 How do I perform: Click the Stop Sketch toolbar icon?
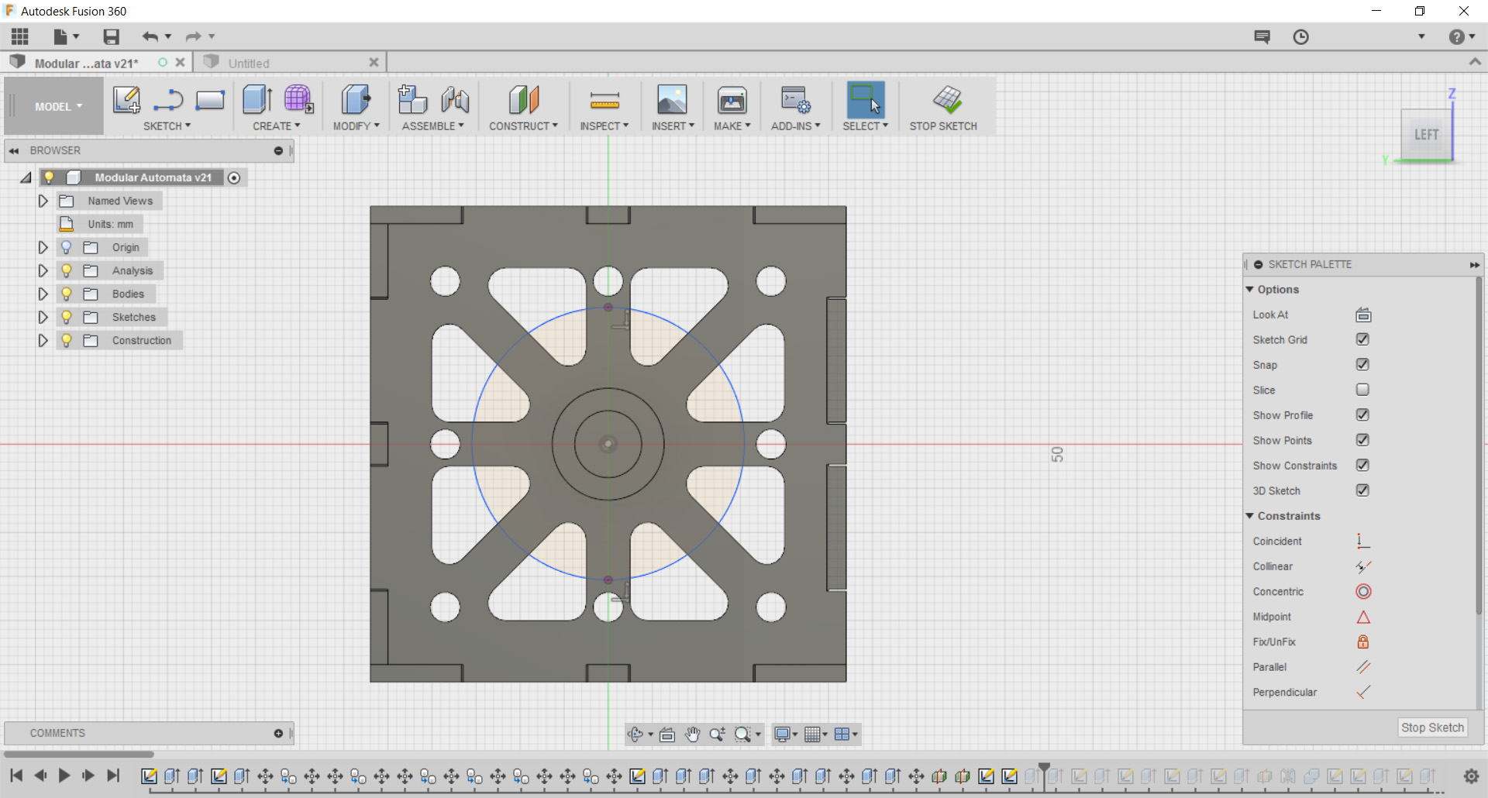(x=947, y=100)
